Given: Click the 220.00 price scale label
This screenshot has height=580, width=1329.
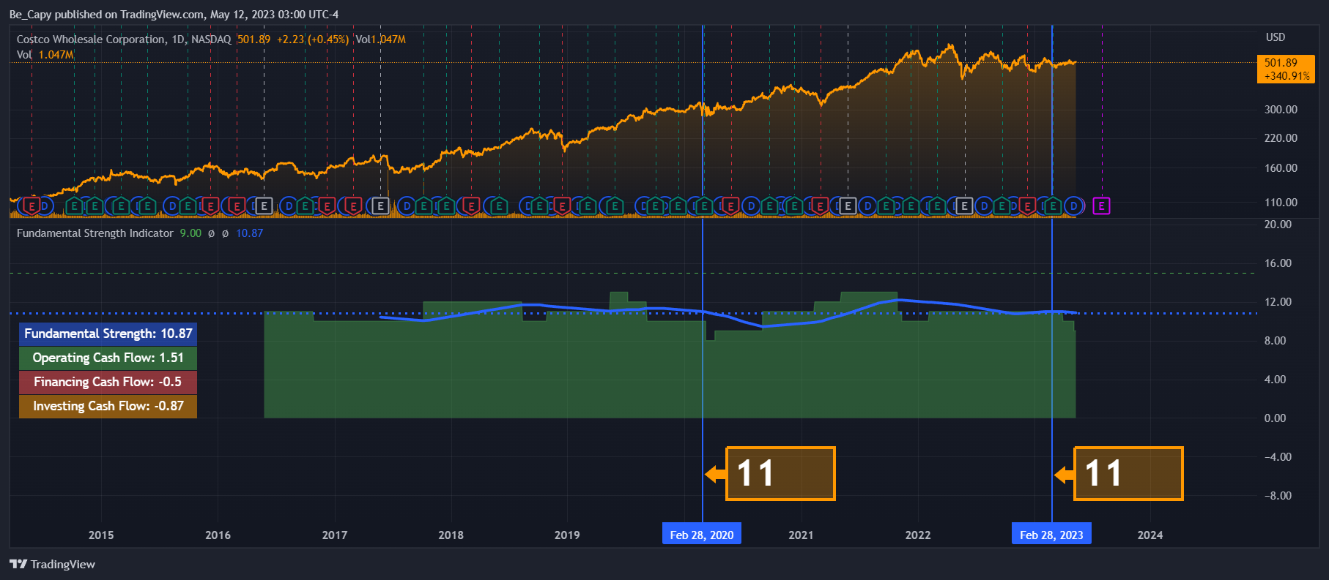Looking at the screenshot, I should click(x=1281, y=138).
